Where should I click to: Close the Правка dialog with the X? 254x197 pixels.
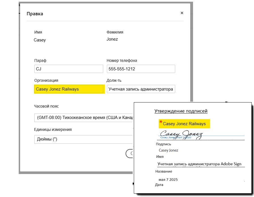(x=182, y=13)
